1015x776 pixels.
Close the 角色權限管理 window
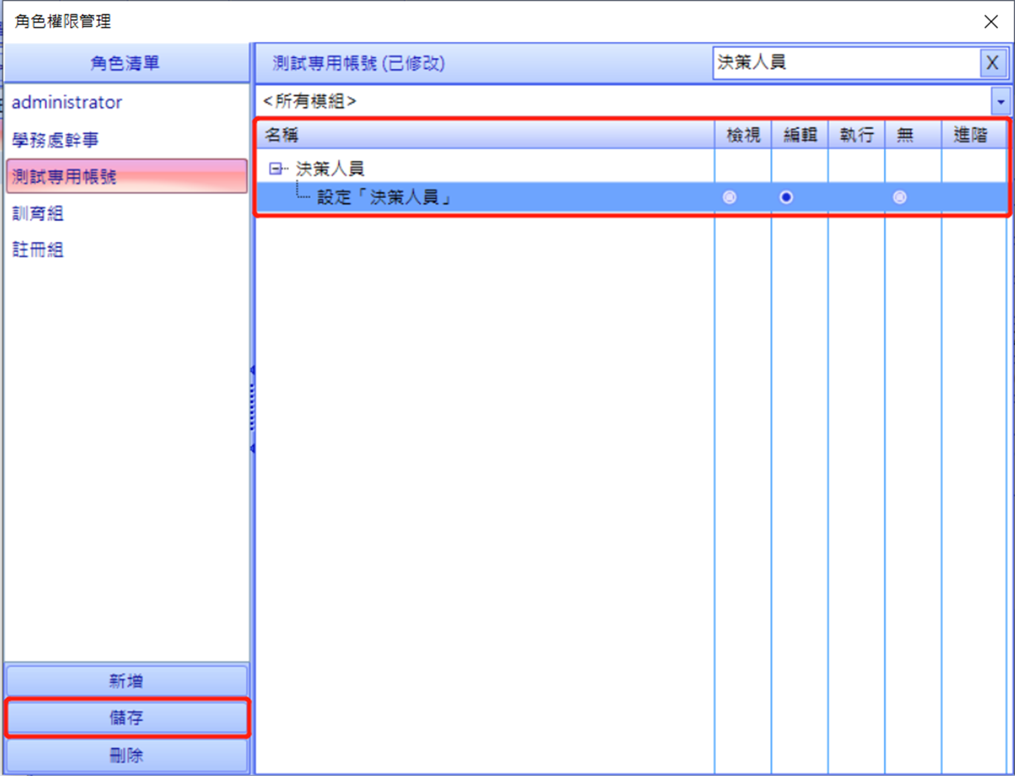pyautogui.click(x=991, y=22)
